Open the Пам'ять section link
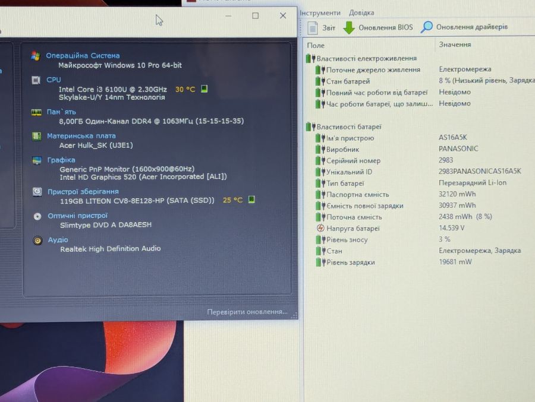 tap(61, 112)
